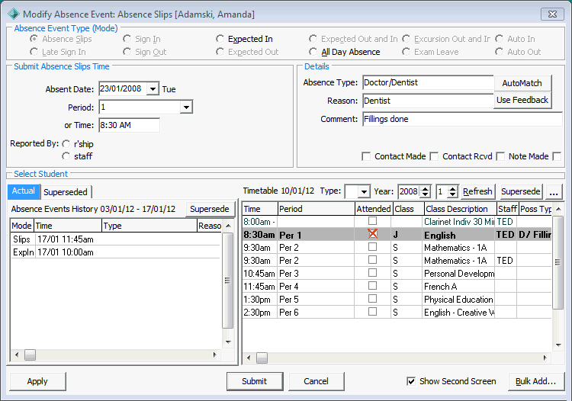This screenshot has height=401, width=572.
Task: Click timetable horizontal scroll right arrow
Action: coord(545,358)
